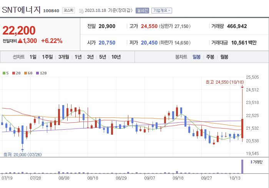
Task: Click the 실시간 real-time button
Action: tap(142, 10)
